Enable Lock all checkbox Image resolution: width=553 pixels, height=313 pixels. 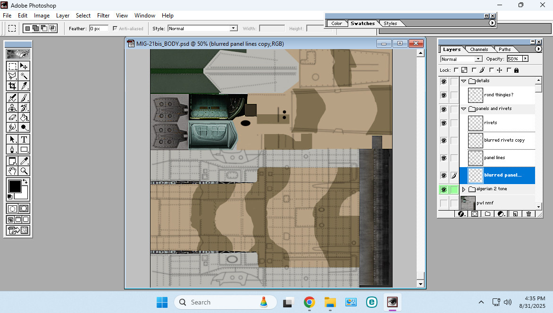[x=509, y=70]
